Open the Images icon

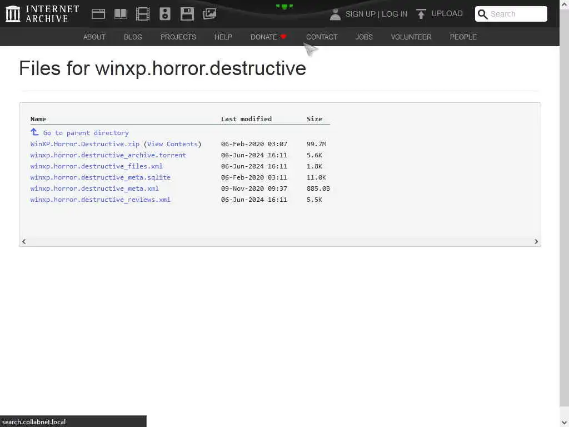tap(209, 14)
